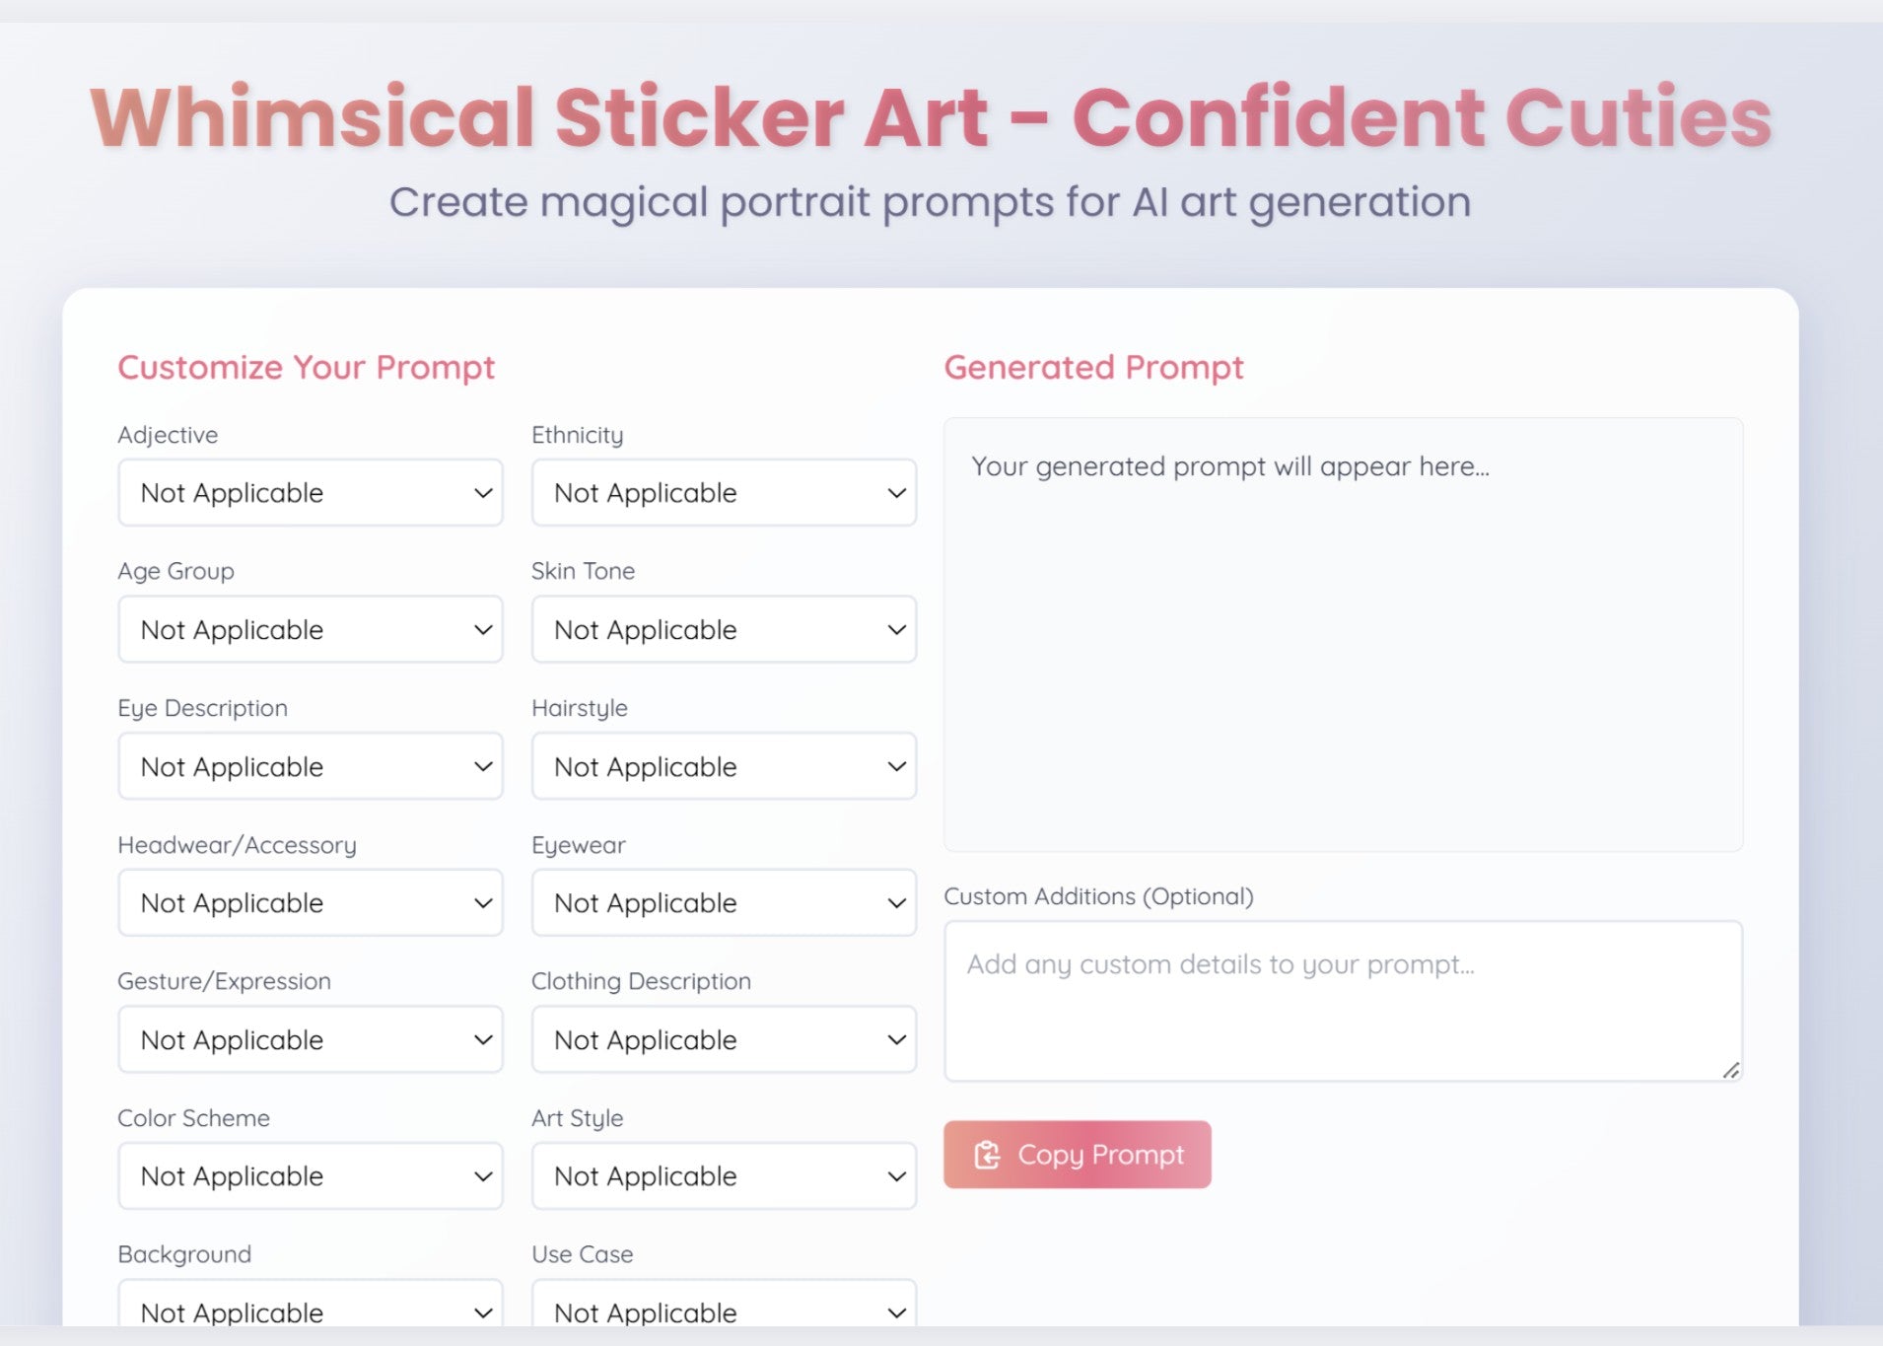Expand the Ethnicity dropdown
The height and width of the screenshot is (1346, 1883).
724,493
